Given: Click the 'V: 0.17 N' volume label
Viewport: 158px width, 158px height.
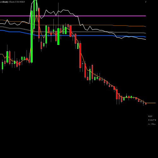Looking at the screenshot, I should [x=152, y=120].
